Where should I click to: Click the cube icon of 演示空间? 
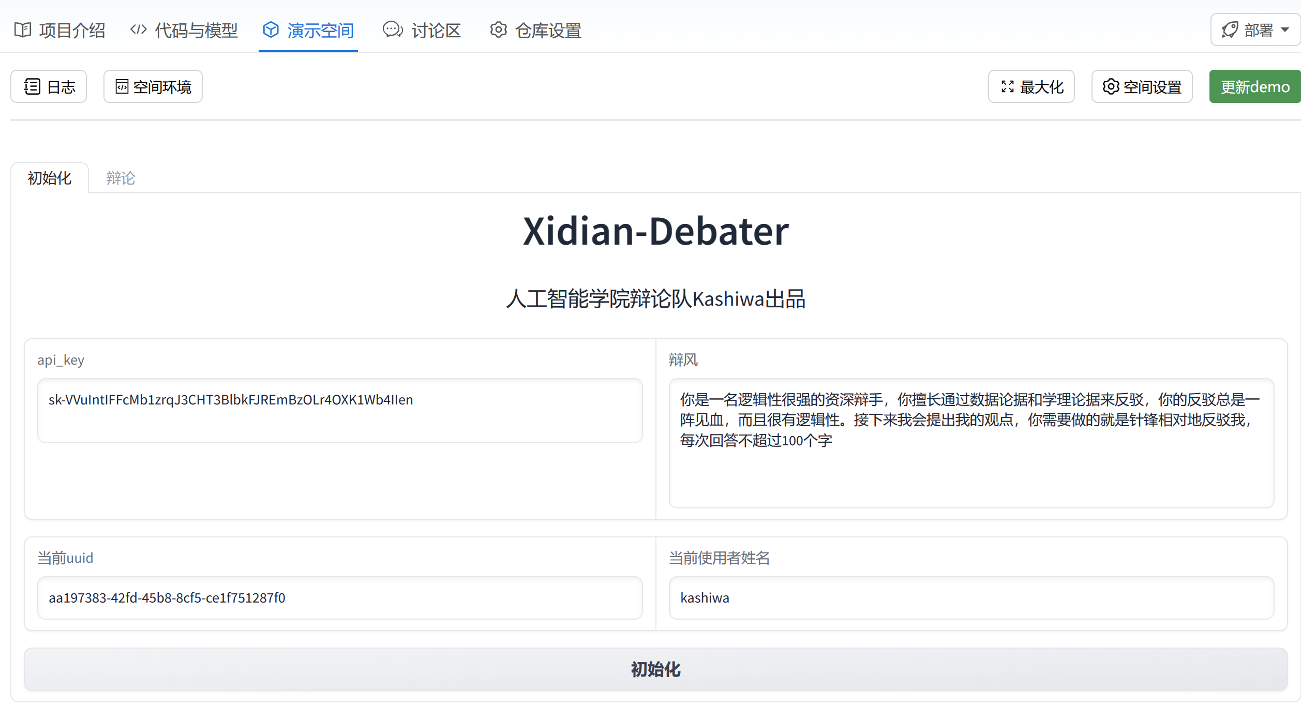tap(271, 30)
